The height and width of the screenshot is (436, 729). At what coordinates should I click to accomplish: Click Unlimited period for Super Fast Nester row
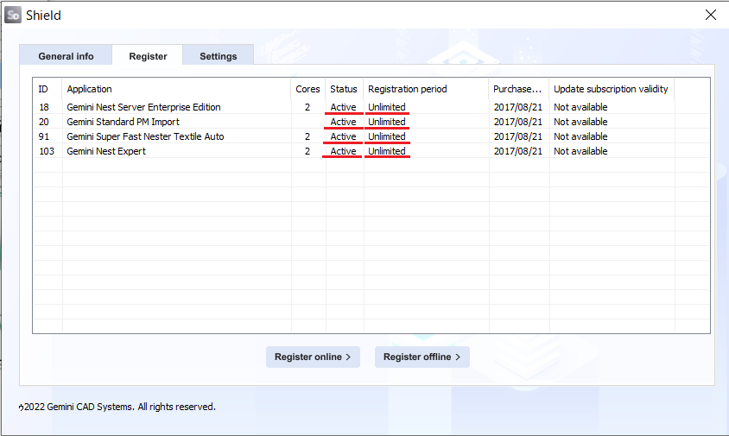387,136
